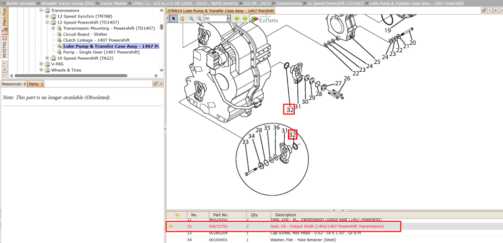Screen dimensions: 503x243
Task: Pin the Resources/Parts panel
Action: click(155, 83)
